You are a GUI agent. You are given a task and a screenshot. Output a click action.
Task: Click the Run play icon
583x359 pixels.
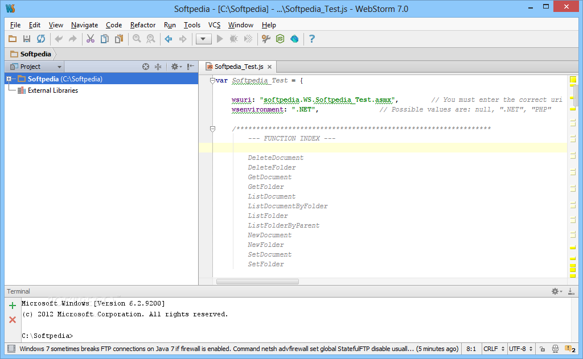pyautogui.click(x=220, y=39)
